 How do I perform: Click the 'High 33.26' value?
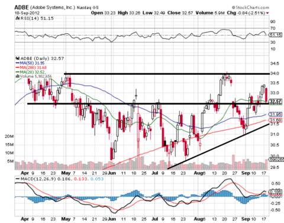click(x=129, y=13)
